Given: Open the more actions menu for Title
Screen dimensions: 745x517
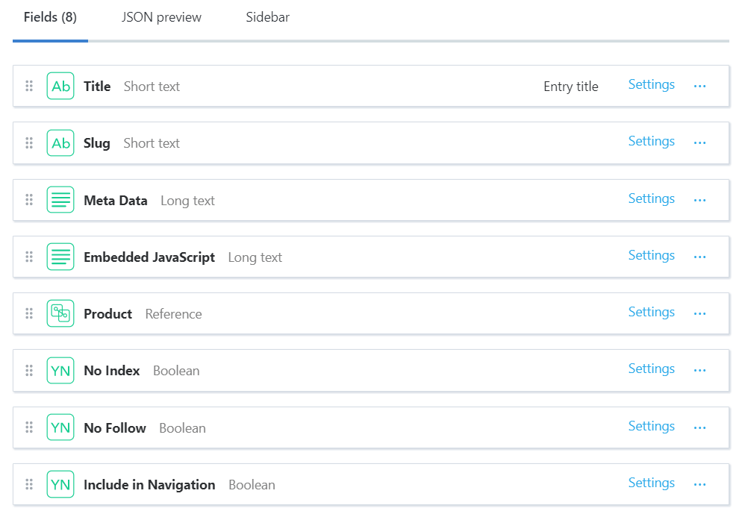Looking at the screenshot, I should [699, 87].
